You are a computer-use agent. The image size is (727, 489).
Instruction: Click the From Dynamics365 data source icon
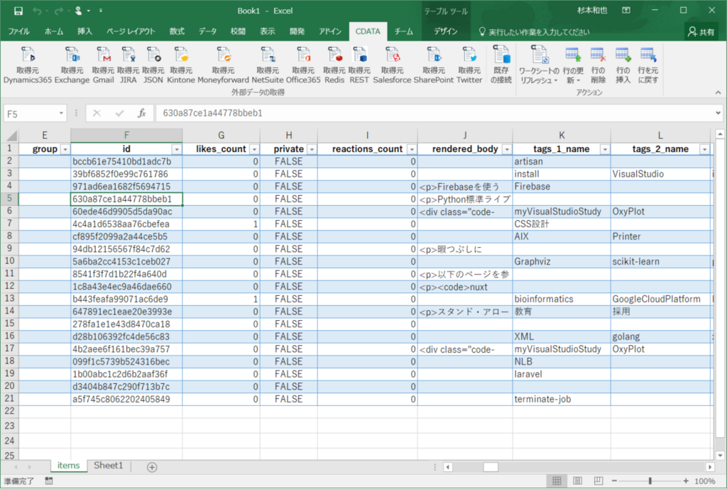[x=28, y=65]
